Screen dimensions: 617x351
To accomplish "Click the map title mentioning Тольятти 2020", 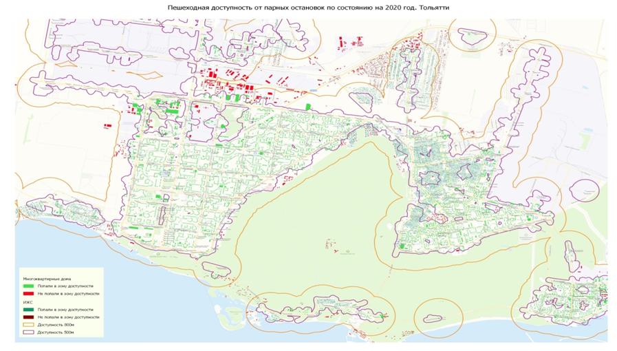I will (x=308, y=7).
